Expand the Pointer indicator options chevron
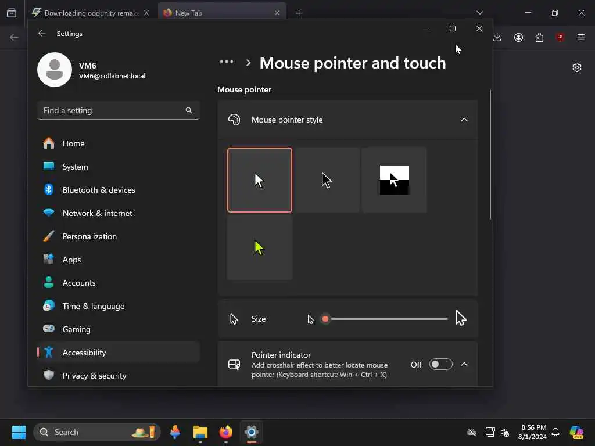Image resolution: width=595 pixels, height=446 pixels. pos(464,365)
